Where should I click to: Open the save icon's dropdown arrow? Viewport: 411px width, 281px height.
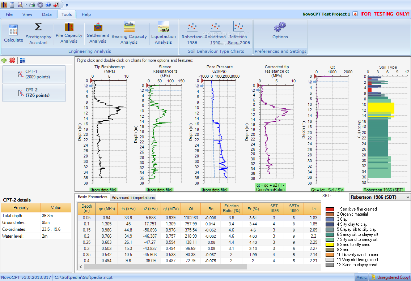click(x=26, y=5)
